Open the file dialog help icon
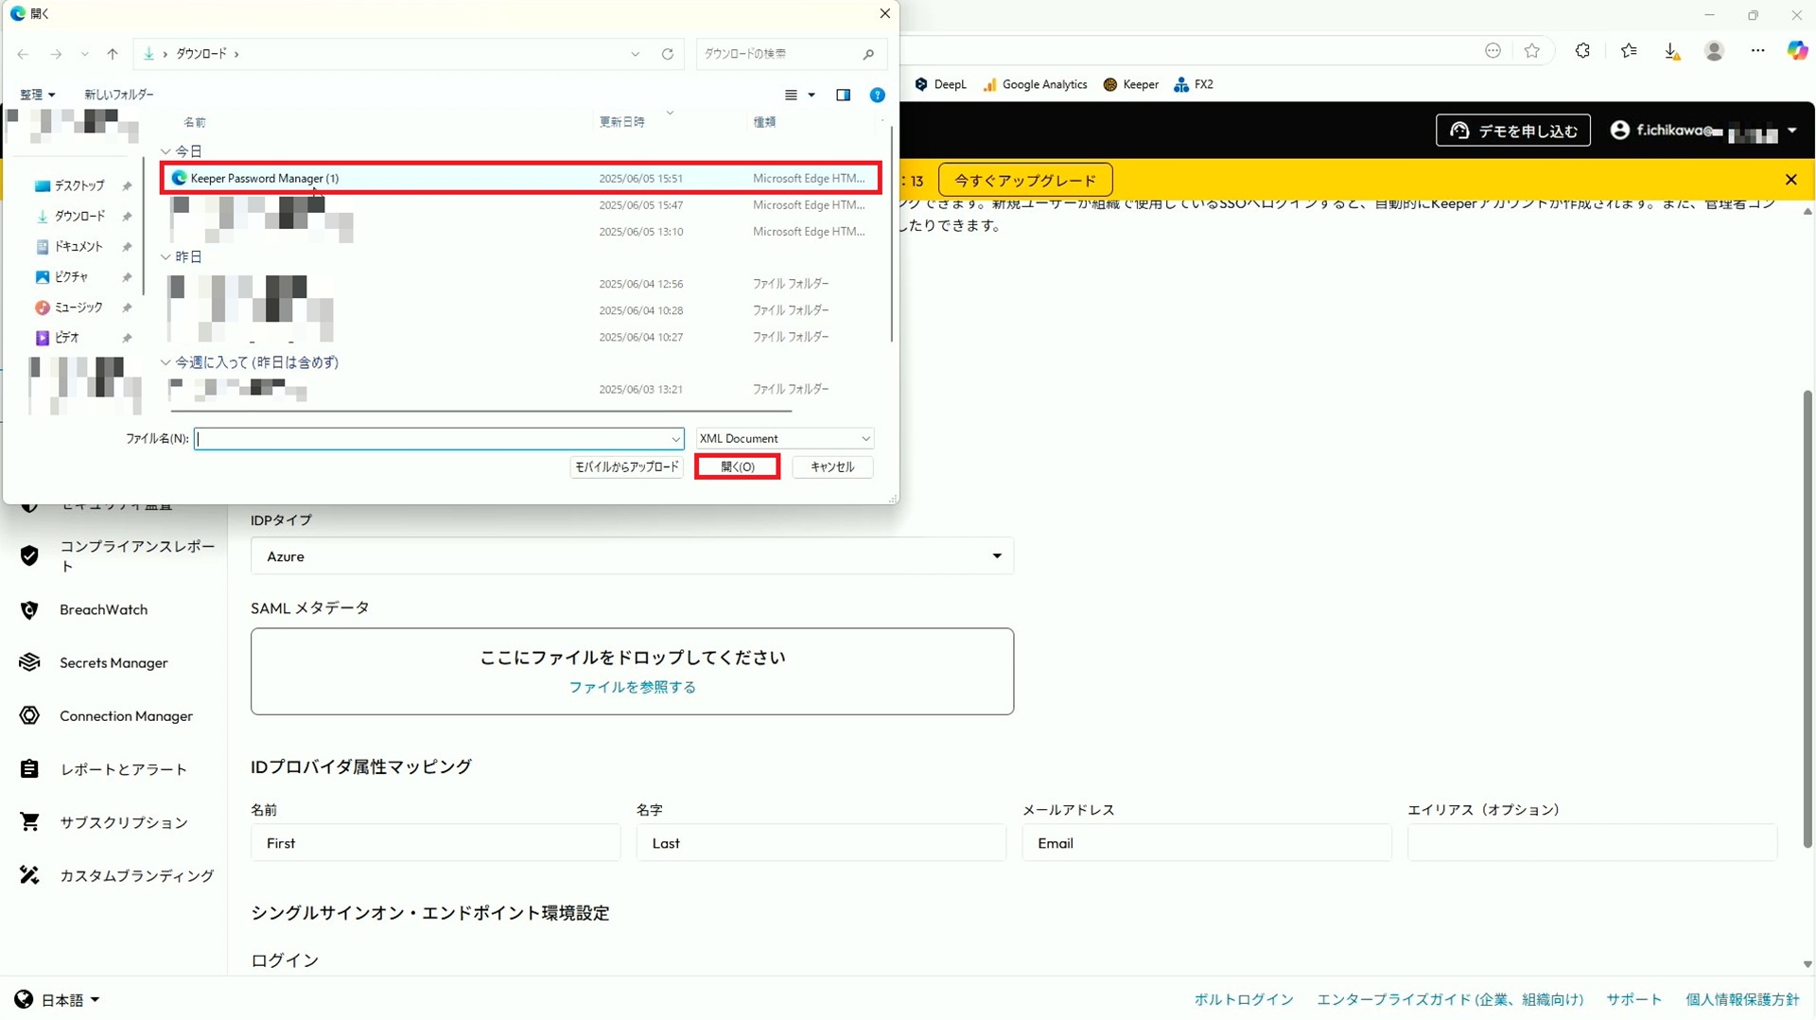Image resolution: width=1816 pixels, height=1020 pixels. [877, 95]
